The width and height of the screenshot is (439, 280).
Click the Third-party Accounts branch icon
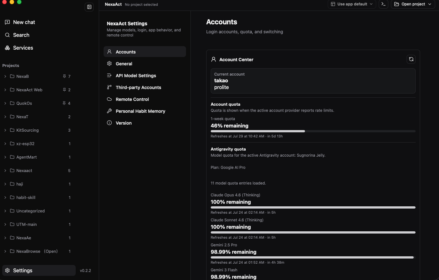point(109,87)
